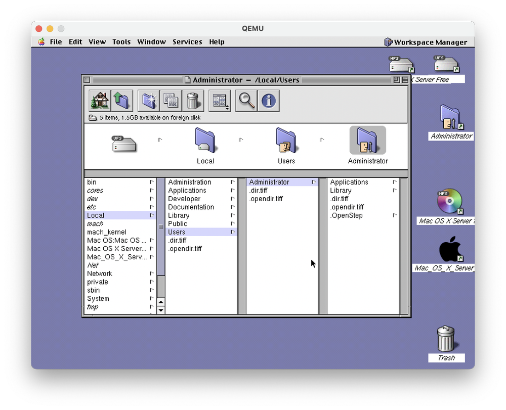Select the private folder row

coord(120,282)
